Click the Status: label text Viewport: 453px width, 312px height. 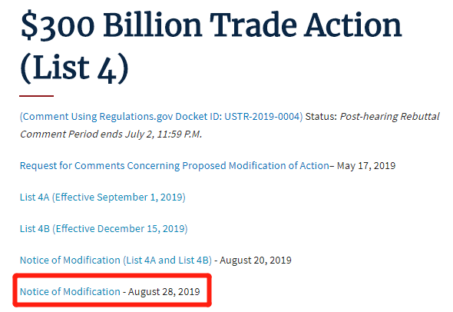point(321,117)
